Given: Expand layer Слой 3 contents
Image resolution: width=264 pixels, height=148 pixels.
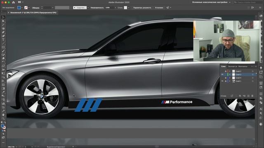Looking at the screenshot, I should coord(230,74).
